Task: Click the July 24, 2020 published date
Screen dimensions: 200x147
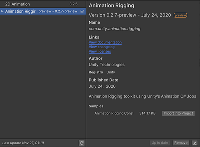Action: click(x=102, y=86)
